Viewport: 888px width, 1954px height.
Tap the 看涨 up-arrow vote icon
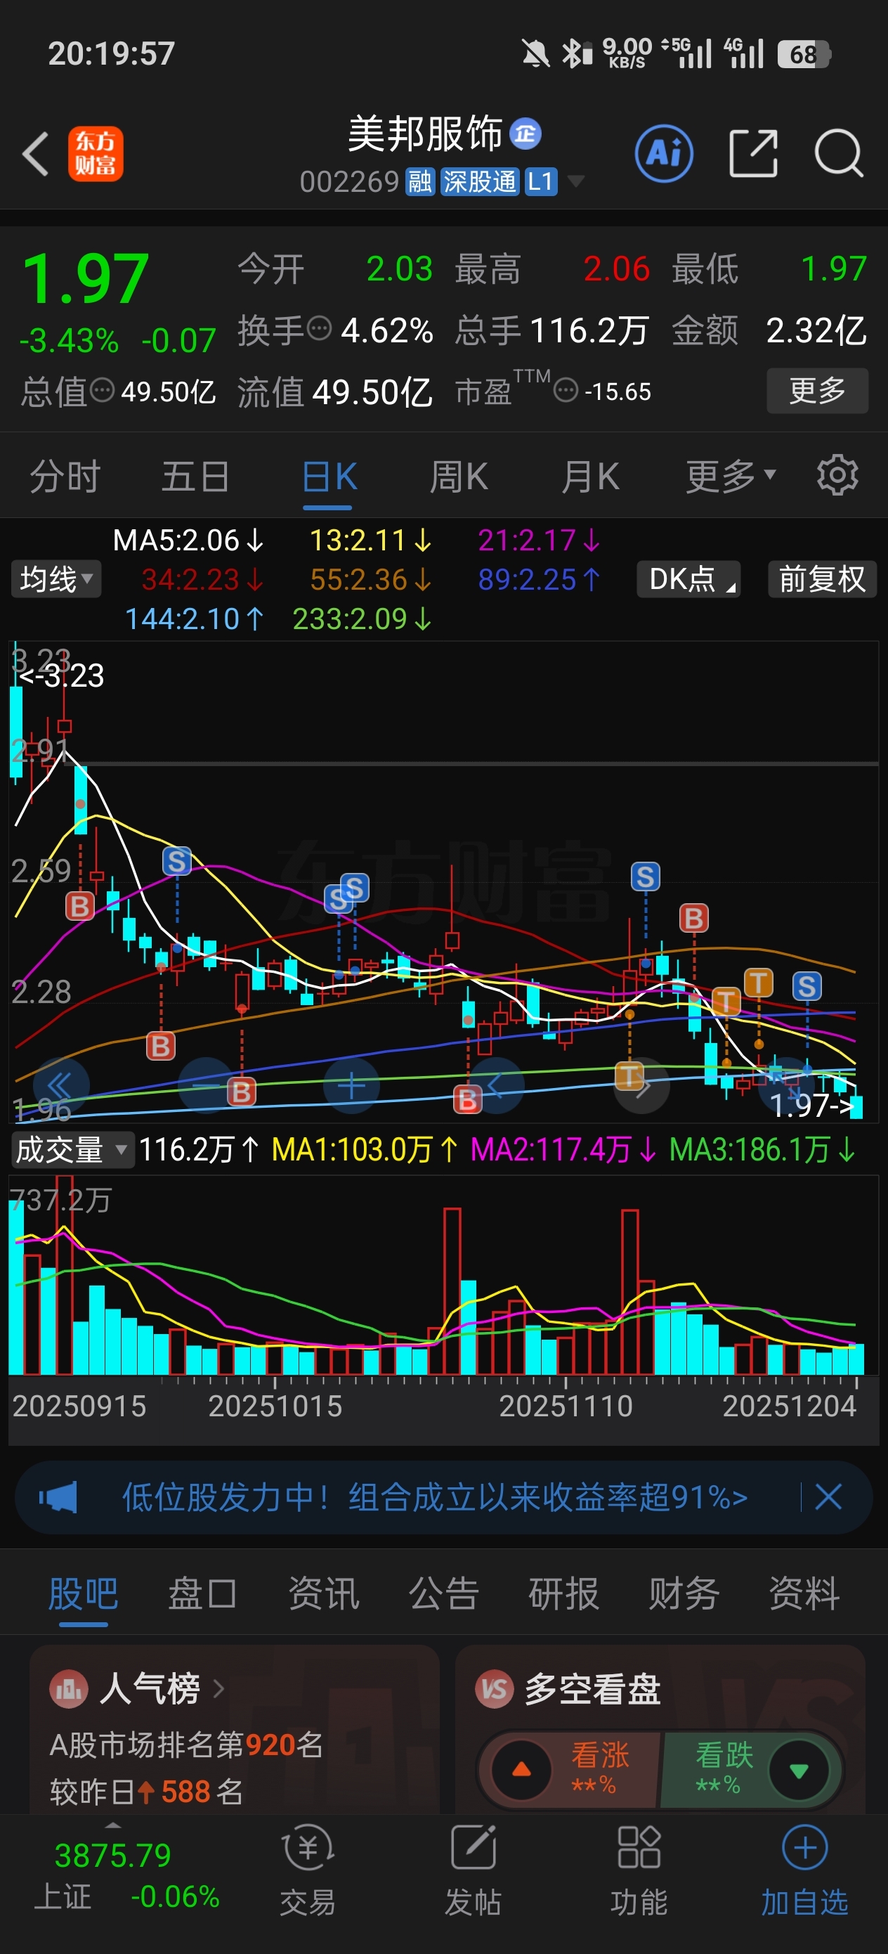pyautogui.click(x=522, y=1770)
